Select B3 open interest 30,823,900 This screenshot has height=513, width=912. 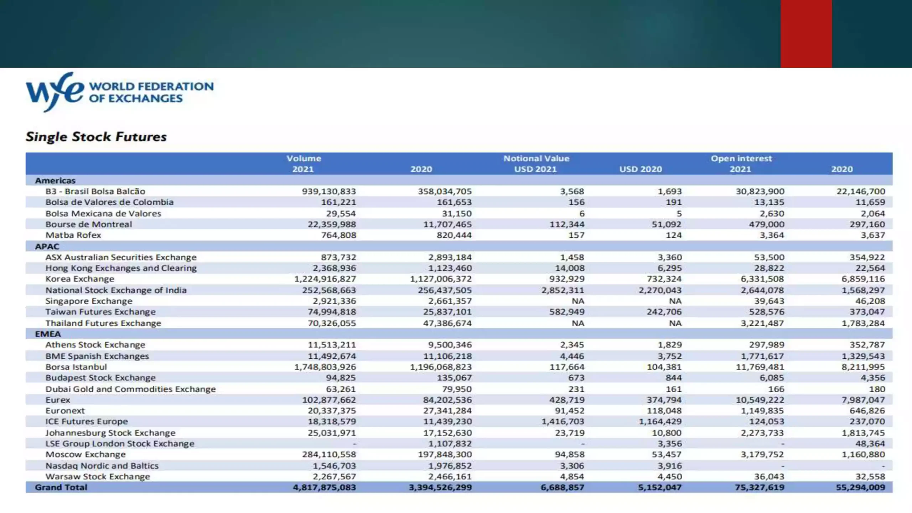pos(760,191)
